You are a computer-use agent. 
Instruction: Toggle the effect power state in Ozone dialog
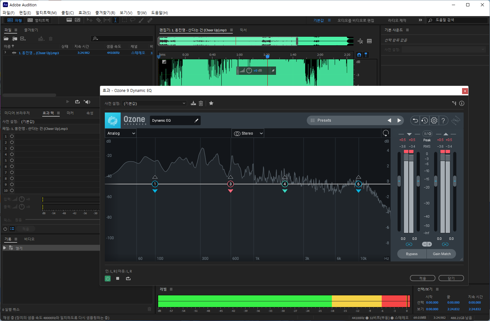108,279
